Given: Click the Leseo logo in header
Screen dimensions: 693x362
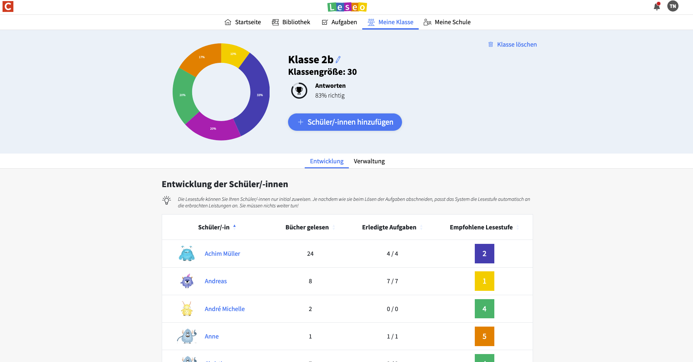Looking at the screenshot, I should click(347, 7).
